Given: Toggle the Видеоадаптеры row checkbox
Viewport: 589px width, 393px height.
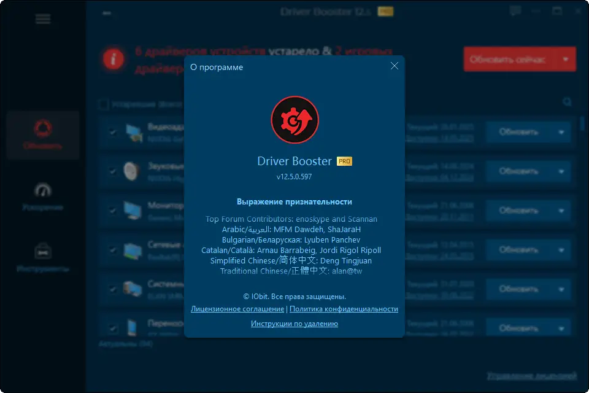Looking at the screenshot, I should click(x=112, y=132).
